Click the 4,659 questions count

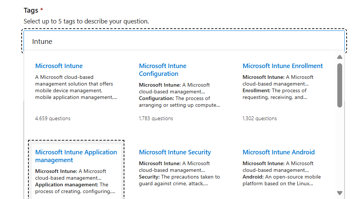pyautogui.click(x=53, y=118)
